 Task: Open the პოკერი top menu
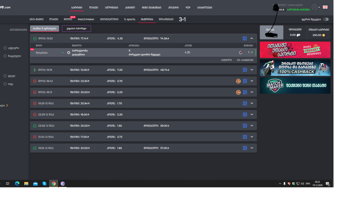pos(173,8)
